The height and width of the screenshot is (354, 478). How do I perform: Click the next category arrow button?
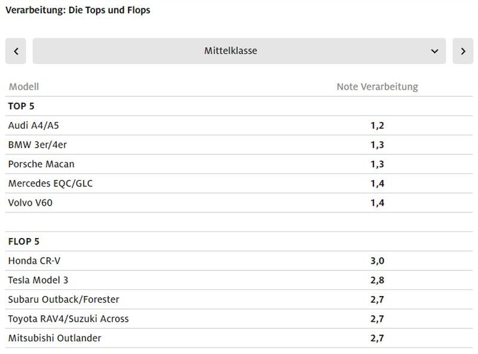tap(463, 51)
